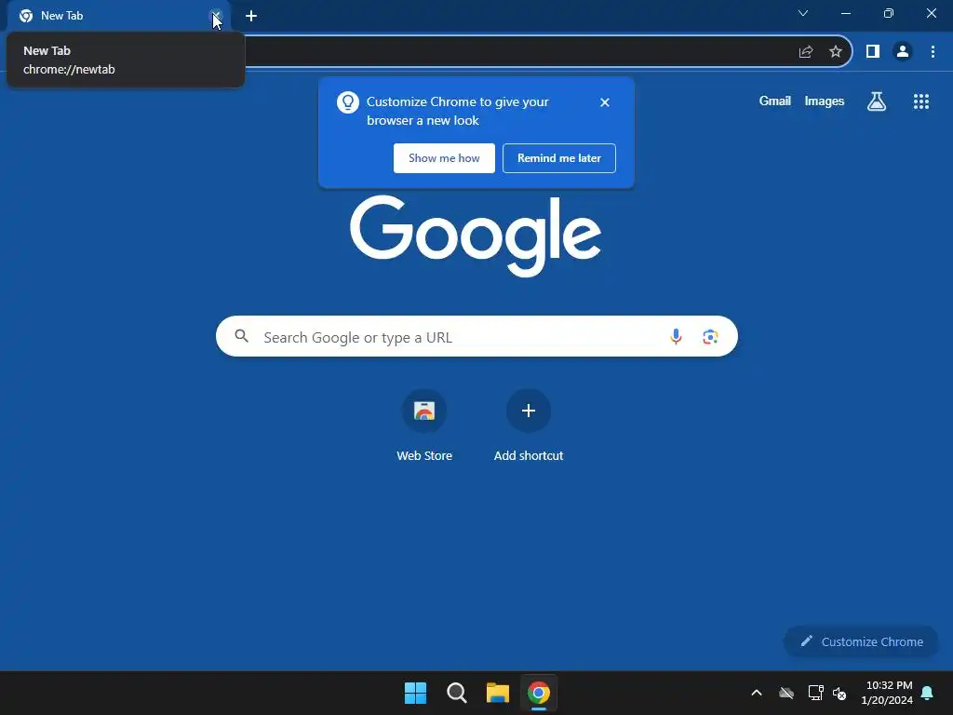Screen dimensions: 953x715
Task: Open the notifications bell icon
Action: tap(928, 693)
